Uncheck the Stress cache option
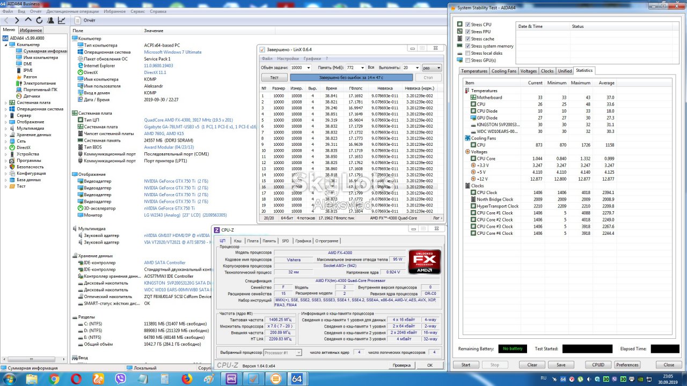Viewport: 687px width, 386px height. [x=467, y=39]
